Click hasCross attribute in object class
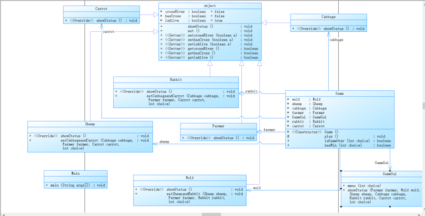 tap(192, 16)
